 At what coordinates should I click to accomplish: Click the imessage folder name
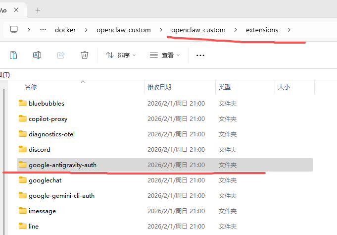[42, 211]
